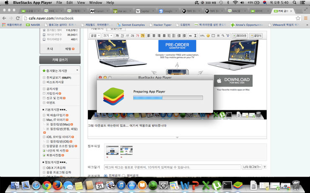Open the 공지사항 board link
Viewport: 310px width, 193px height.
pyautogui.click(x=52, y=89)
